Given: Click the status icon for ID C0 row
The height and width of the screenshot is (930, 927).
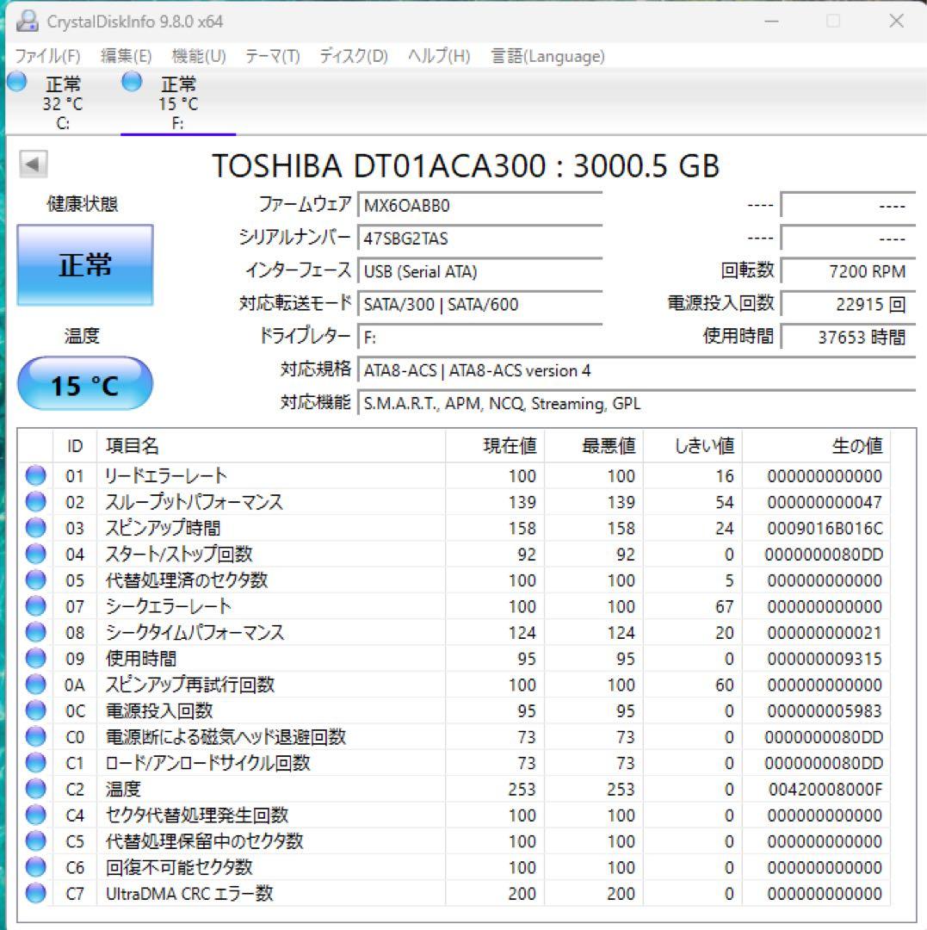Looking at the screenshot, I should [x=36, y=736].
